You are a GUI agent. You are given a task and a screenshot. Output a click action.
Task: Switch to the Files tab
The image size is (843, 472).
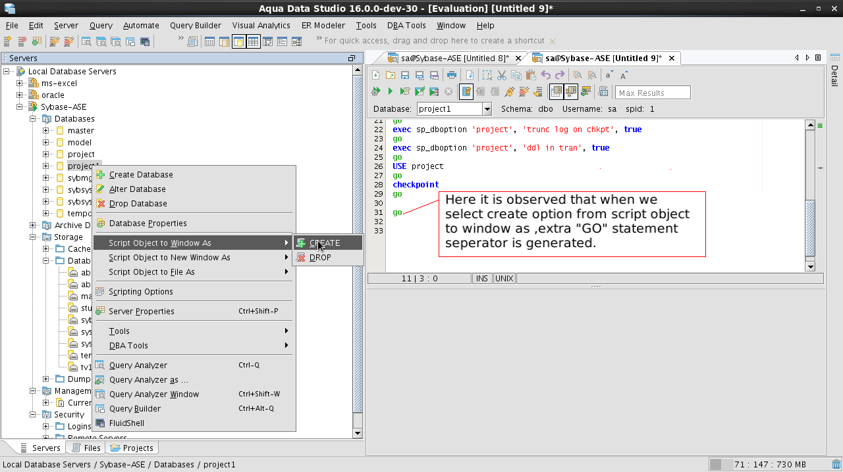[86, 448]
